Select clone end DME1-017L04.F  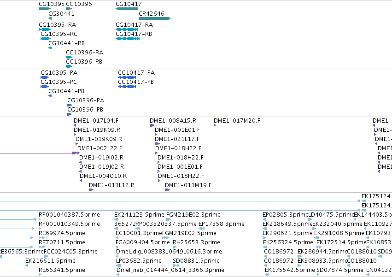point(96,121)
